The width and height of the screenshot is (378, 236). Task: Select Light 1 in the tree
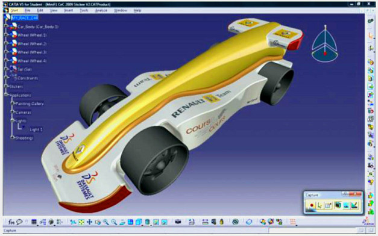click(36, 129)
